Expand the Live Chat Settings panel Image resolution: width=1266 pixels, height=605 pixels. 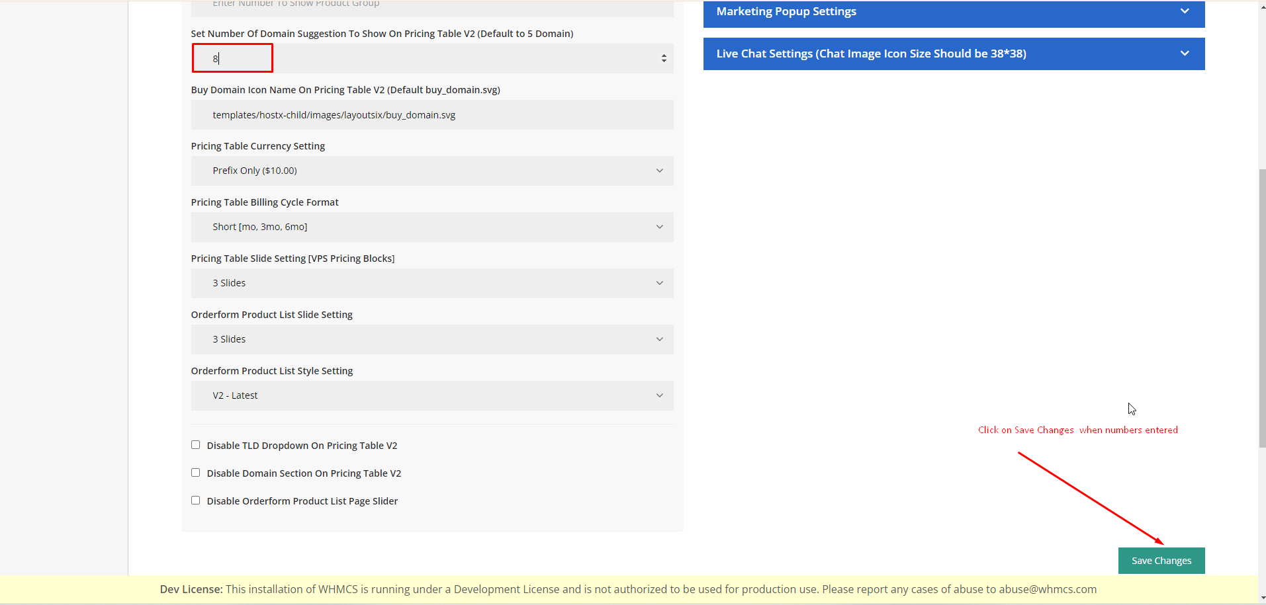point(953,54)
